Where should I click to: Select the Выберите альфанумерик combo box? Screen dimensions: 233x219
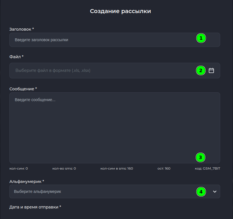click(114, 191)
